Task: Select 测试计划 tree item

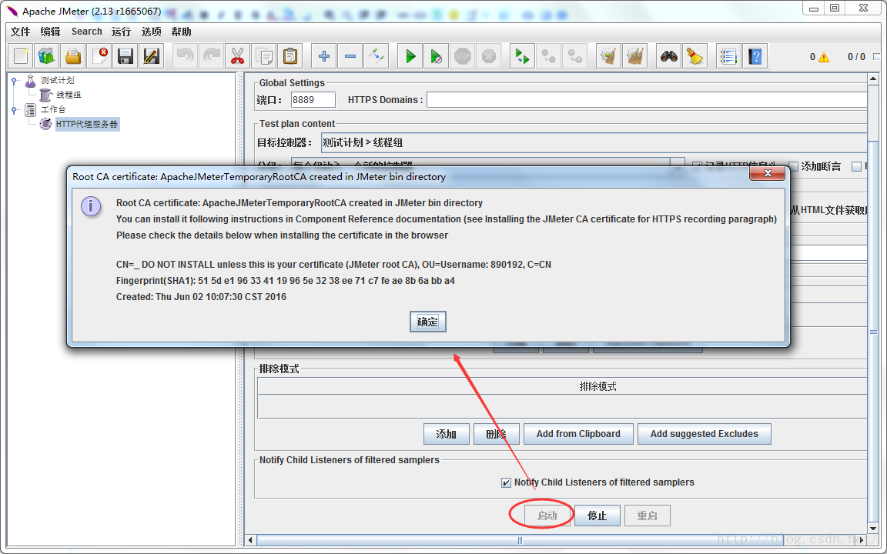Action: pyautogui.click(x=57, y=81)
